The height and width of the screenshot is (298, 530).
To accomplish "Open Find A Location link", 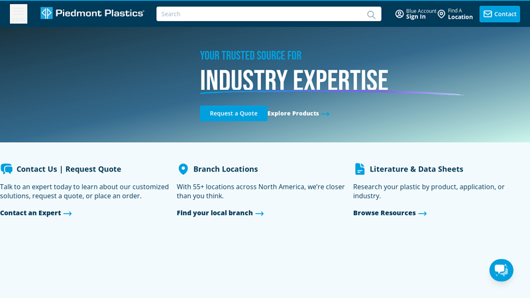I will (455, 14).
